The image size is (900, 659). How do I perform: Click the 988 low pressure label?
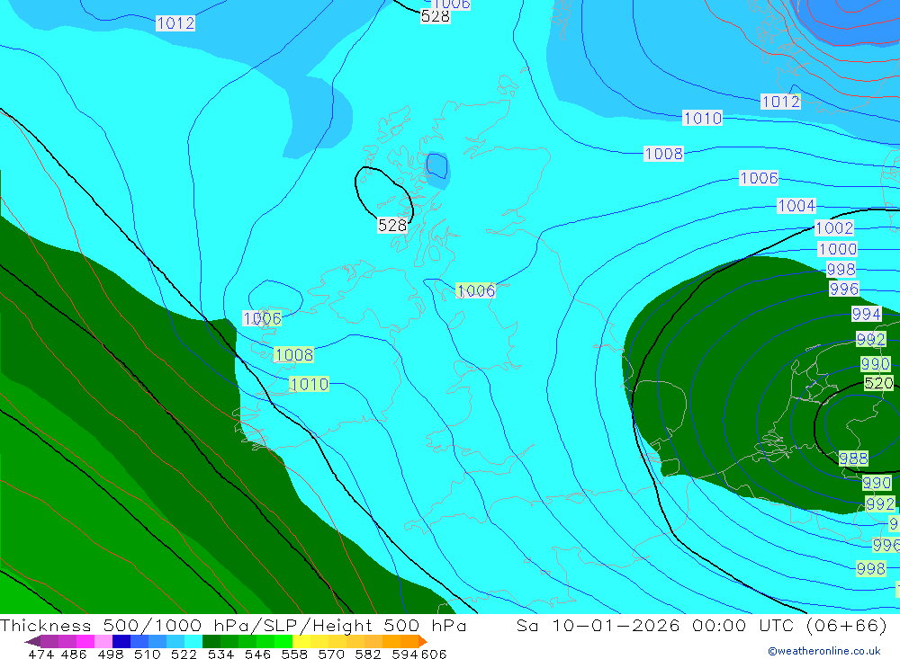click(853, 459)
